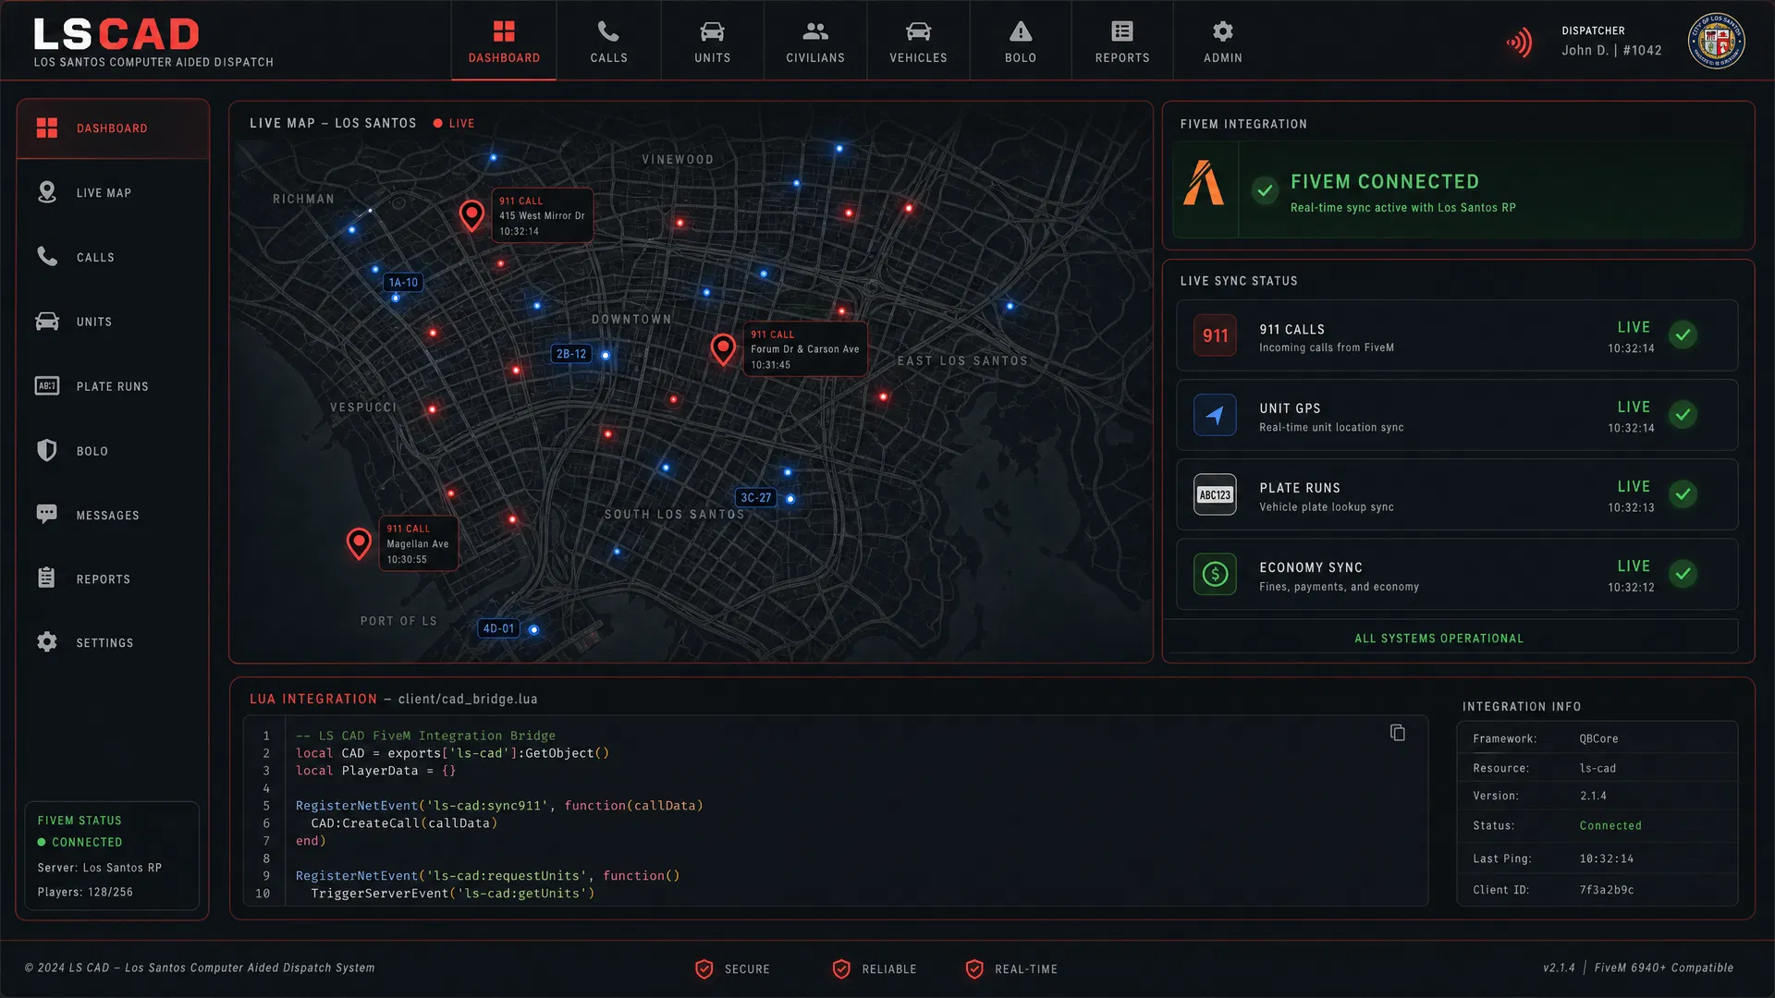Open Admin gear icon in top navigation

(1222, 31)
